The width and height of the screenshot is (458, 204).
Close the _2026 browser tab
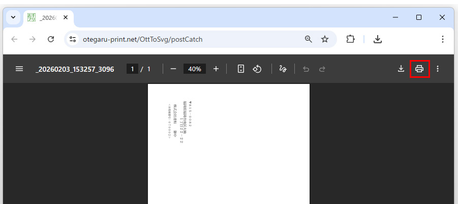pyautogui.click(x=66, y=17)
